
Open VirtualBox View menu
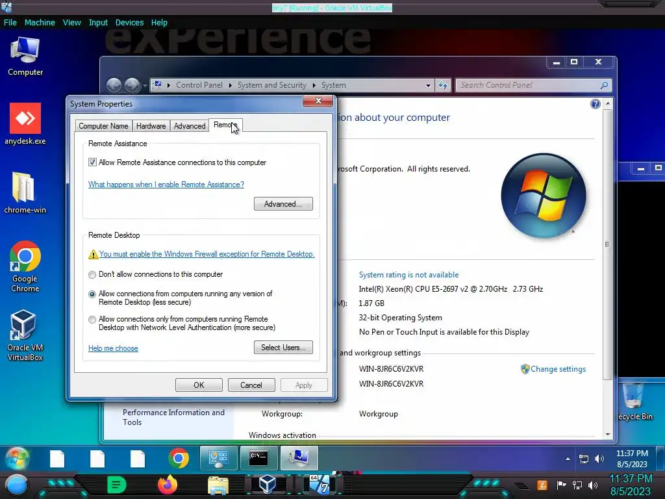tap(71, 23)
